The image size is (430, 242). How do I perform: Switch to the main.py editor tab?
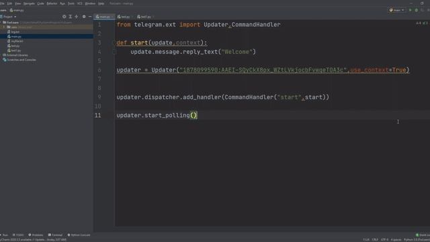click(103, 17)
